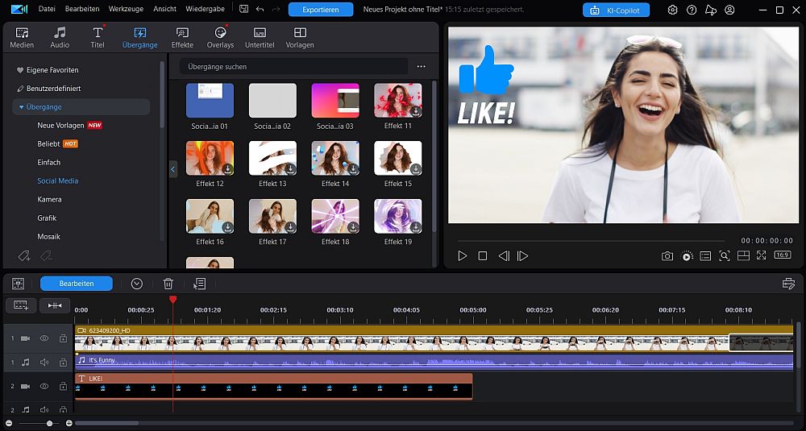Open the Wiedergabe menu
This screenshot has width=806, height=431.
coord(205,9)
